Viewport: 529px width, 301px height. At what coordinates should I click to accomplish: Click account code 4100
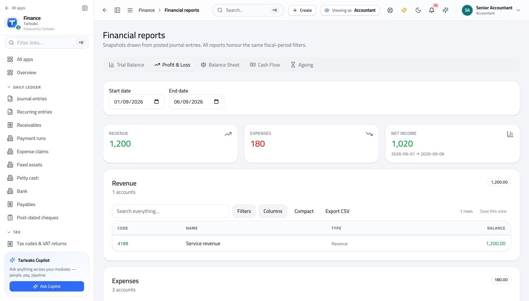pyautogui.click(x=123, y=244)
